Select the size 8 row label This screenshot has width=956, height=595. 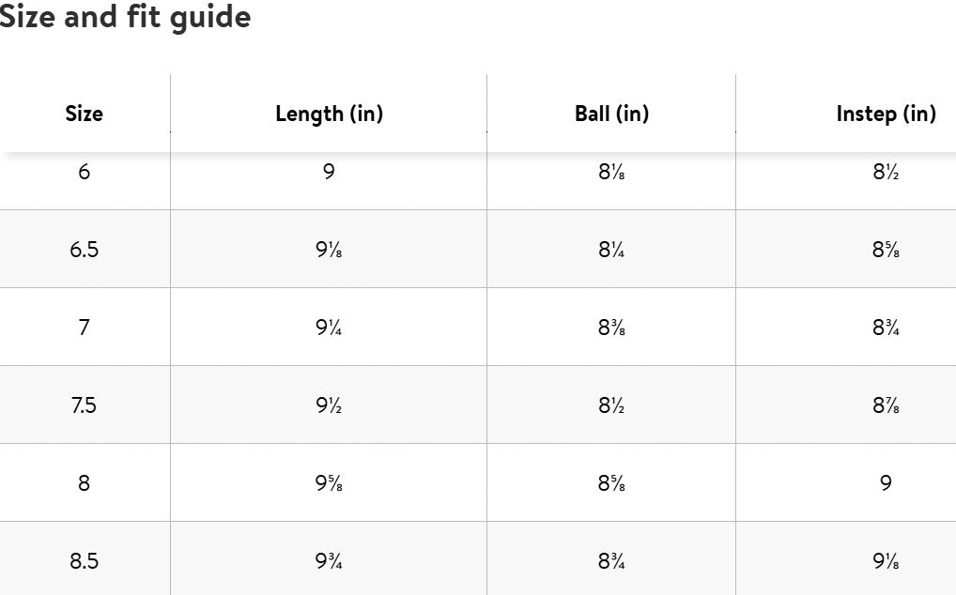point(84,483)
